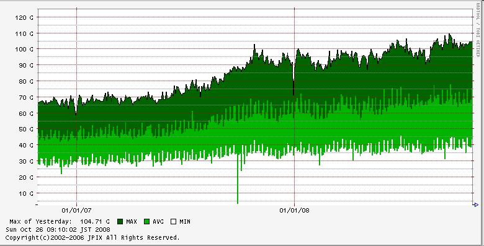Click the 110 G y-axis label
This screenshot has height=246, width=484.
click(24, 33)
